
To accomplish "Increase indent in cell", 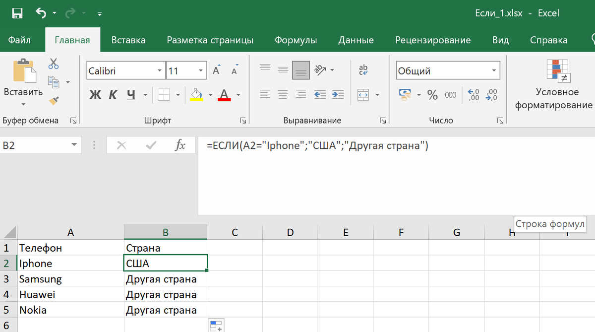I will (x=338, y=94).
